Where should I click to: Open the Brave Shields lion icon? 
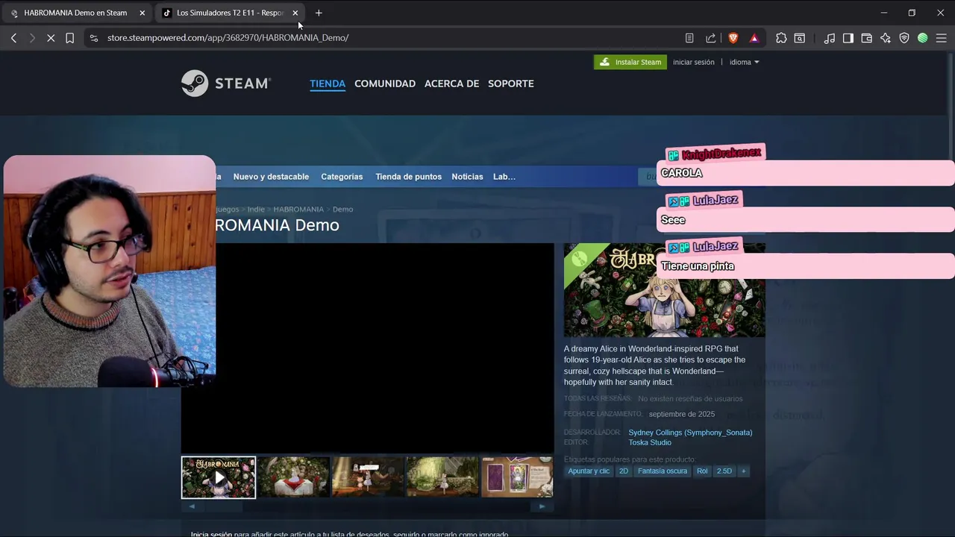pyautogui.click(x=733, y=38)
